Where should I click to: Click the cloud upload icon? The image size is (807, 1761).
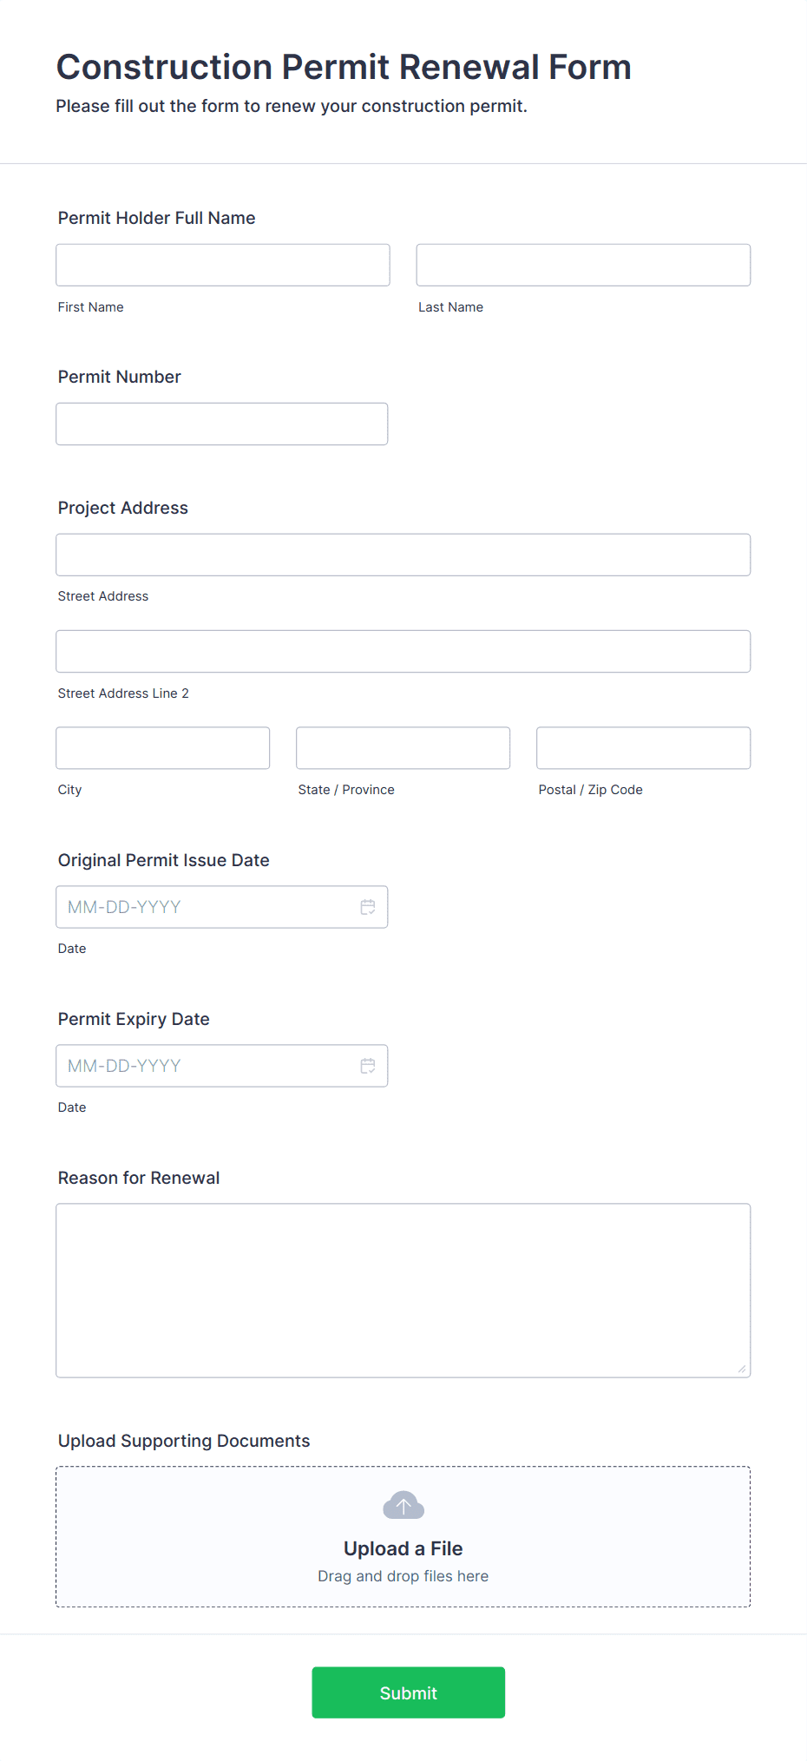click(403, 1505)
